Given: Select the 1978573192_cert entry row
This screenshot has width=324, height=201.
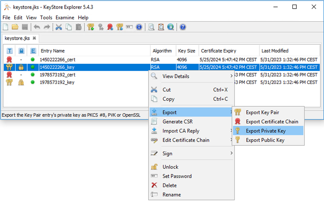Looking at the screenshot, I should 57,74.
